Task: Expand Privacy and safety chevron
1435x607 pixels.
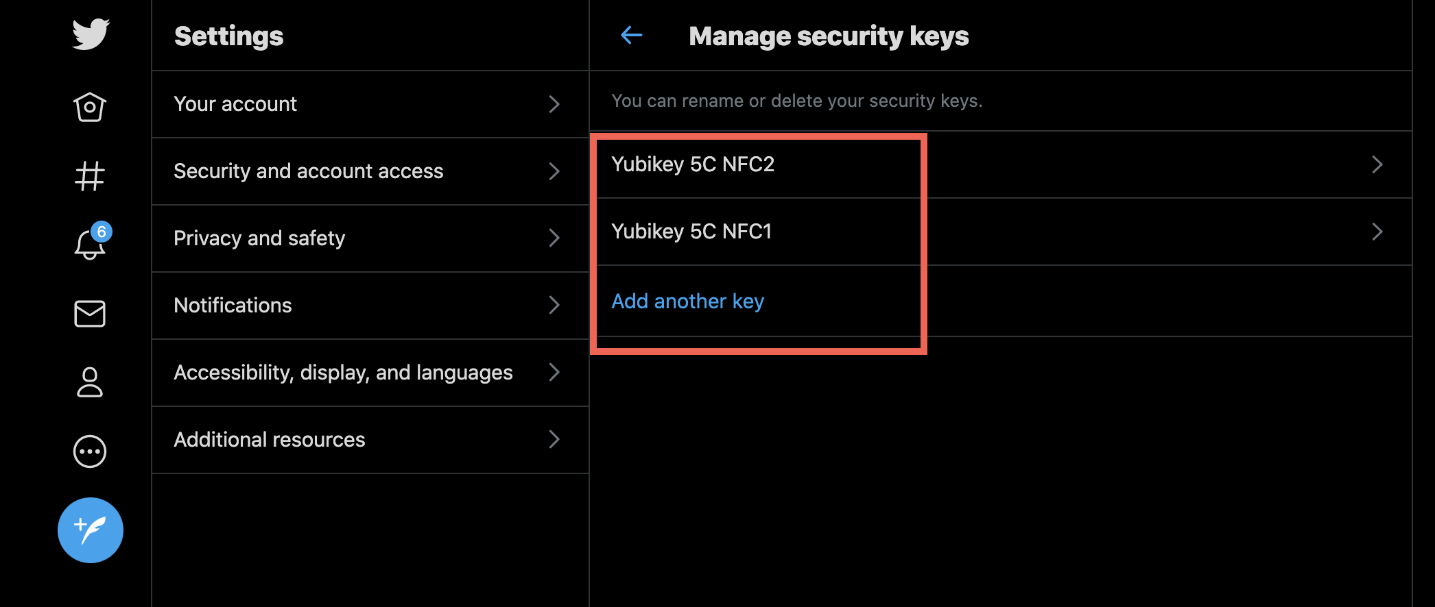Action: (554, 238)
